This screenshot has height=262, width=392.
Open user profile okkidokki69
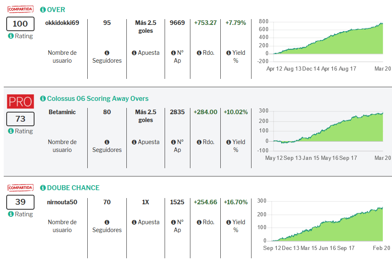pyautogui.click(x=62, y=23)
